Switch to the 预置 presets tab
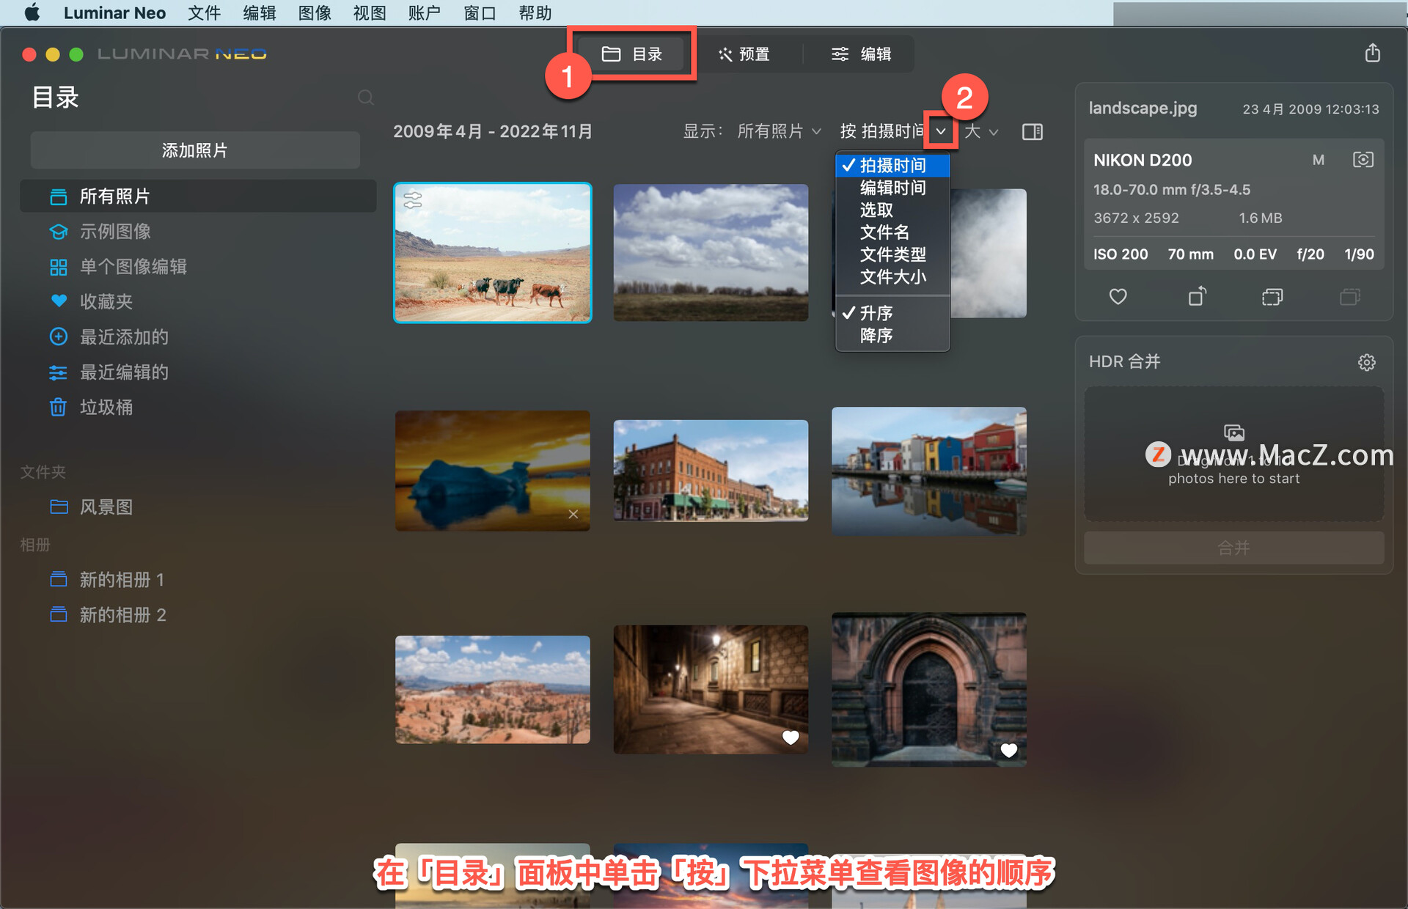Image resolution: width=1408 pixels, height=909 pixels. click(x=744, y=54)
